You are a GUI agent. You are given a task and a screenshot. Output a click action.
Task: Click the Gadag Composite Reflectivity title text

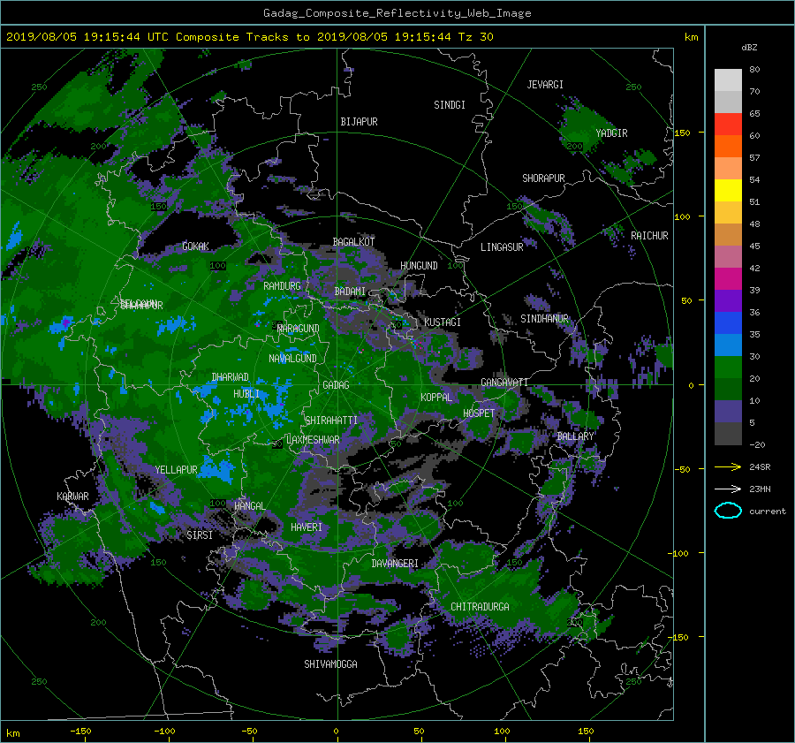397,13
